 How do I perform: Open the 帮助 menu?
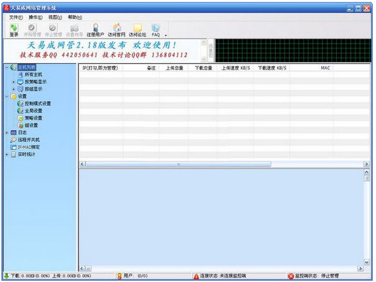coord(75,17)
